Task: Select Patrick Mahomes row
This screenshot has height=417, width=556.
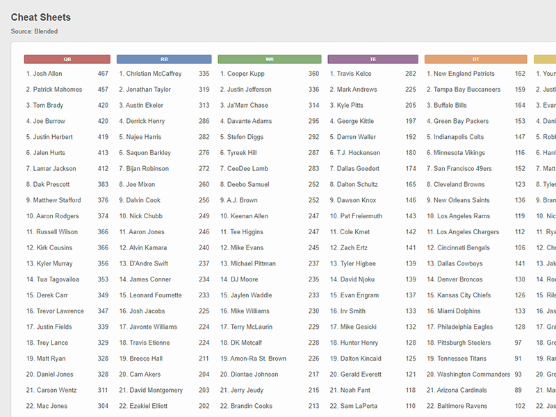Action: click(x=67, y=90)
